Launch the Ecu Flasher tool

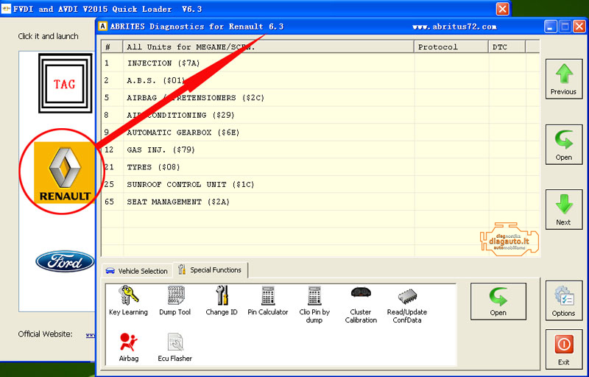pos(174,346)
